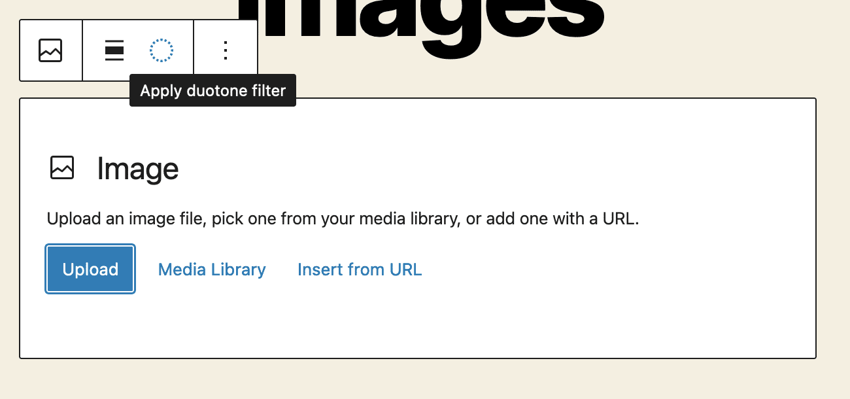Click the Image block type toolbar icon
850x399 pixels.
[50, 50]
